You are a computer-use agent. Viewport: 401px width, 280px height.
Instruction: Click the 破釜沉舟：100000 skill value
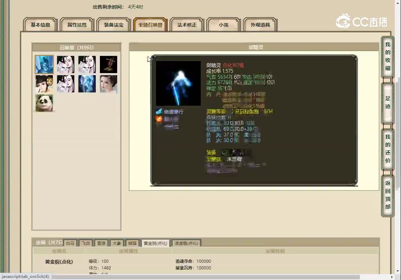[193, 268]
